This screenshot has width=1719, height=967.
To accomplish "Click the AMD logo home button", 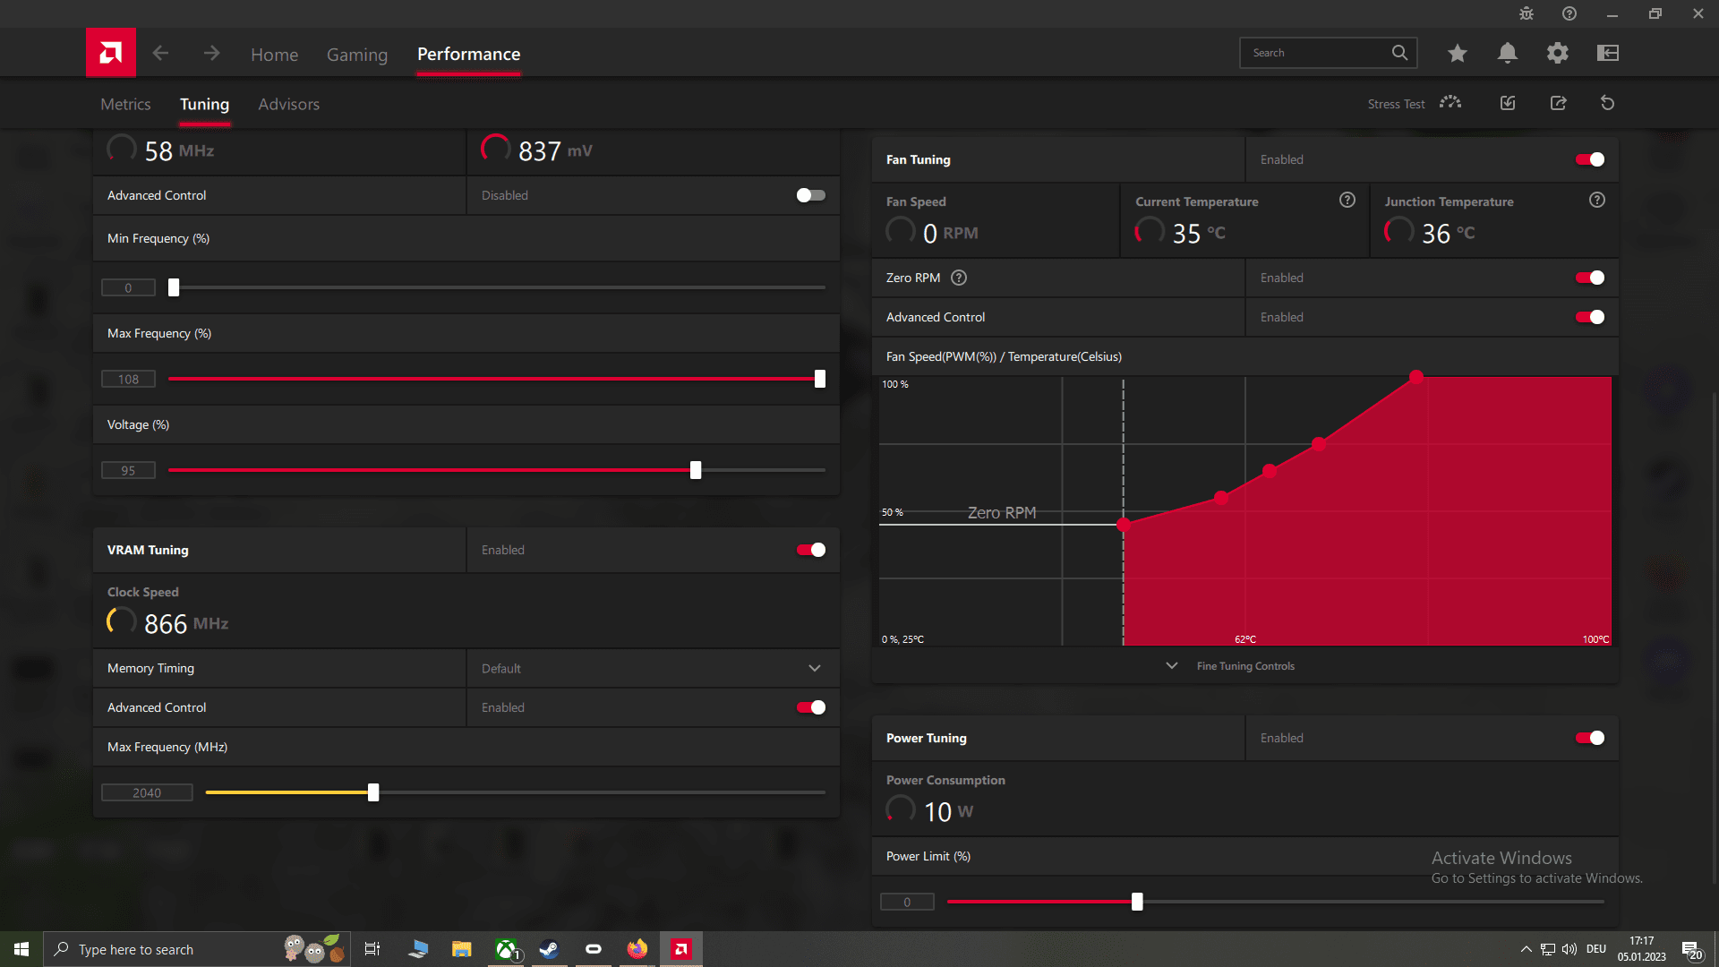I will [x=110, y=53].
